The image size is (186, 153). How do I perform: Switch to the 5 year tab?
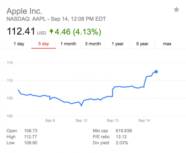click(x=142, y=44)
